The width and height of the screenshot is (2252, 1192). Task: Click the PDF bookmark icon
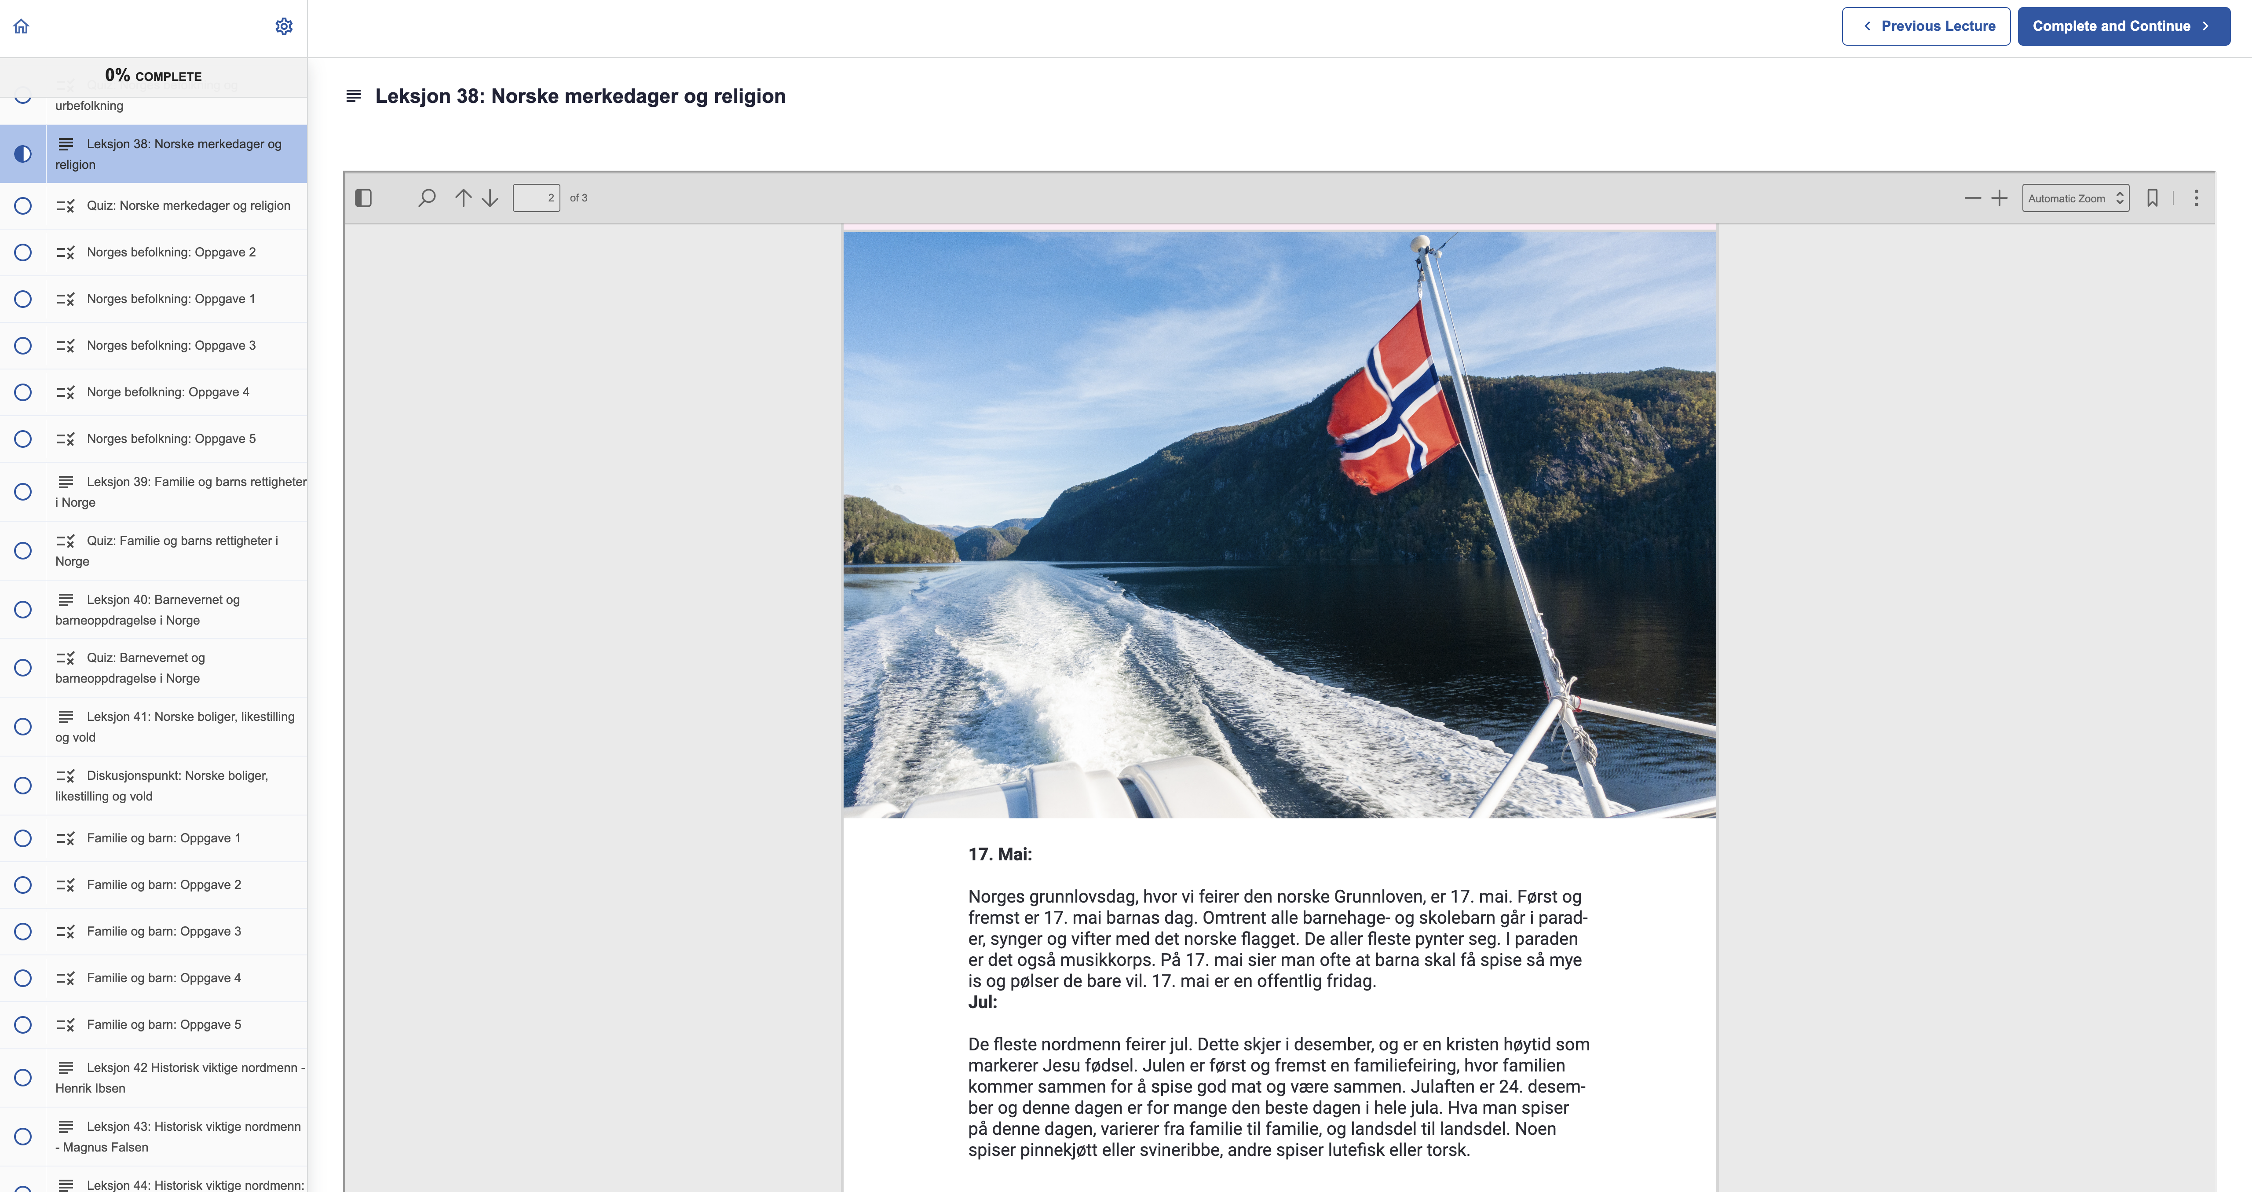(x=2152, y=198)
